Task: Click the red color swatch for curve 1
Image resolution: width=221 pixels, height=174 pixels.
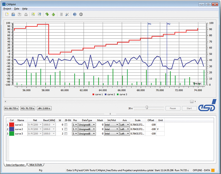Action: click(x=11, y=125)
